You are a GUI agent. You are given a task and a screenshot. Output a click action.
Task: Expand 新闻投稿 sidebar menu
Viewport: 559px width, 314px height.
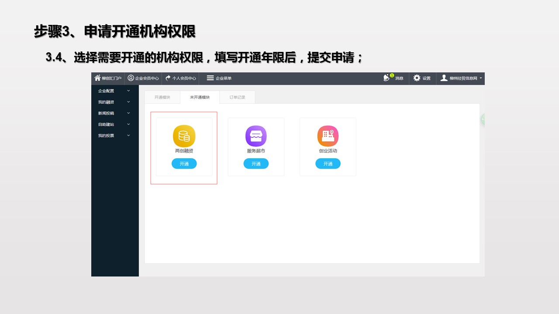(x=114, y=113)
